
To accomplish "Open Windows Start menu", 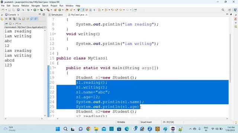I will coord(58,129).
